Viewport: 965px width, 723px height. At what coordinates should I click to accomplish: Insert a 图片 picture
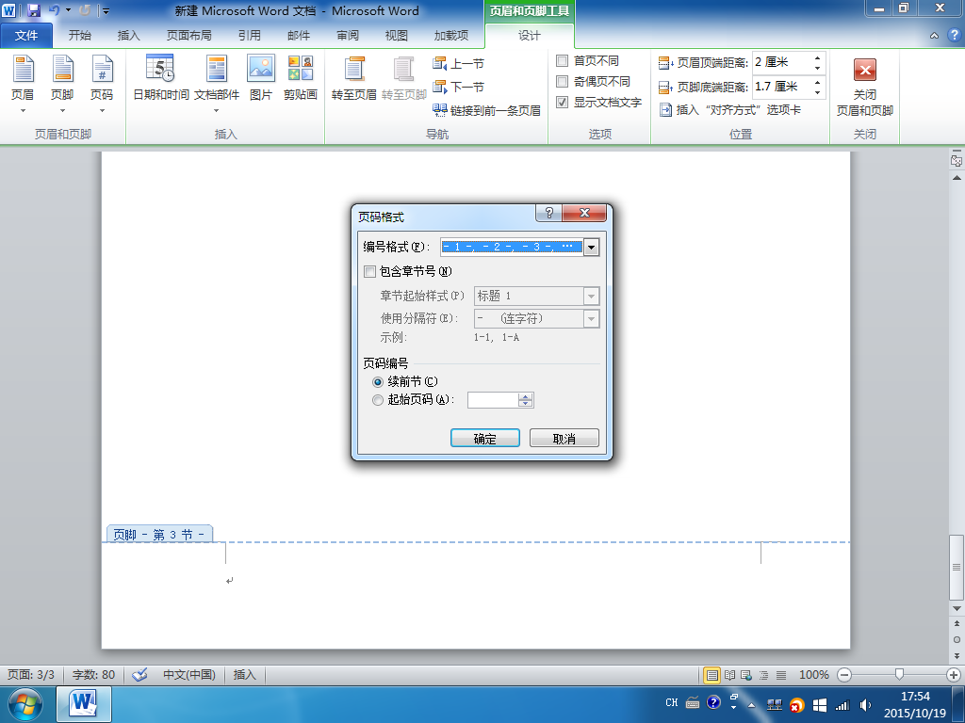coord(261,78)
